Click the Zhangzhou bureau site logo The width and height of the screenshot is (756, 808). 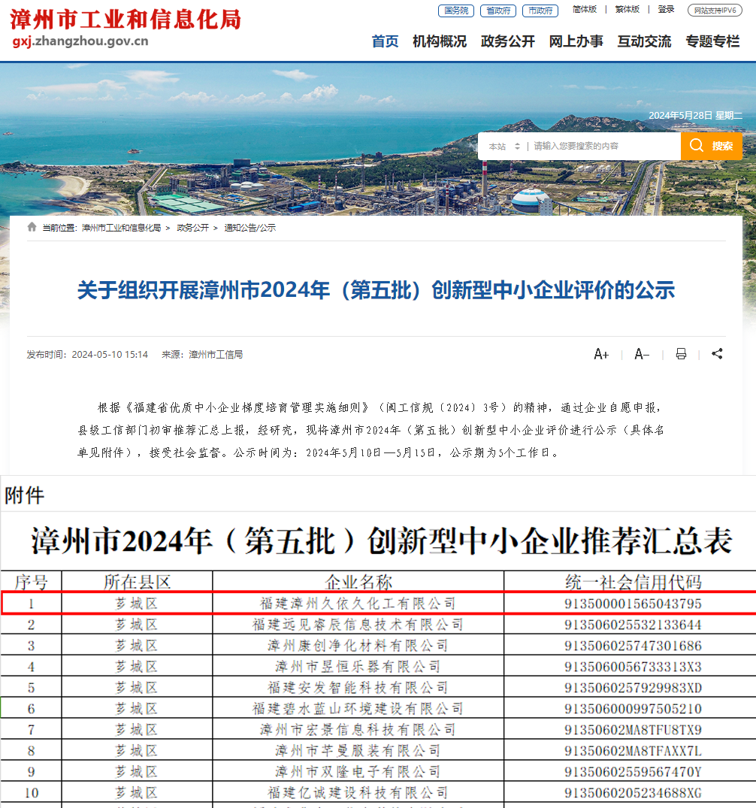125,27
